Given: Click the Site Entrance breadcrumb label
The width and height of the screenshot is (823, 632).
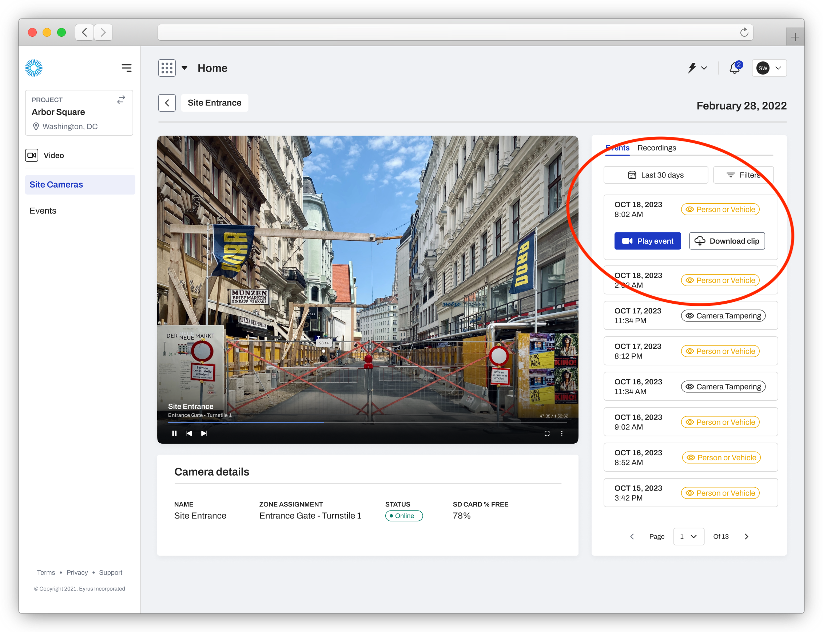Looking at the screenshot, I should 215,103.
